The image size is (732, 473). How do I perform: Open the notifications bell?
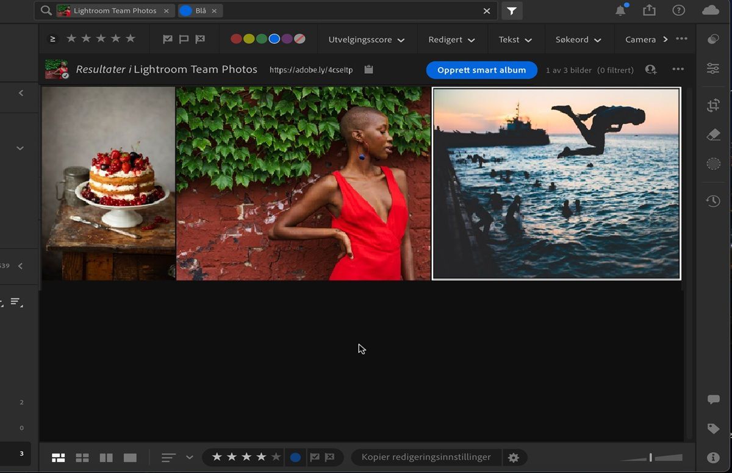[620, 10]
